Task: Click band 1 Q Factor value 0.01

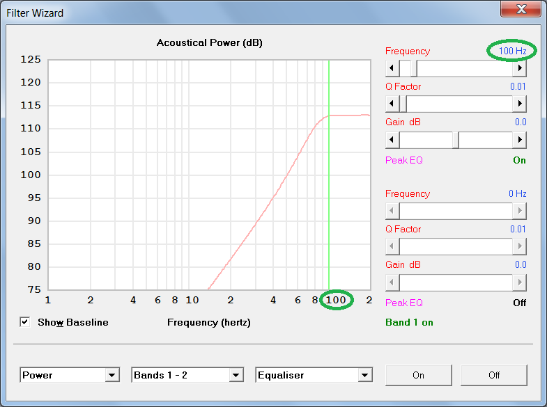Action: pos(518,87)
